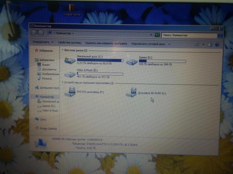
Task: Open the Новая папка desktop folder
Action: (x=72, y=8)
